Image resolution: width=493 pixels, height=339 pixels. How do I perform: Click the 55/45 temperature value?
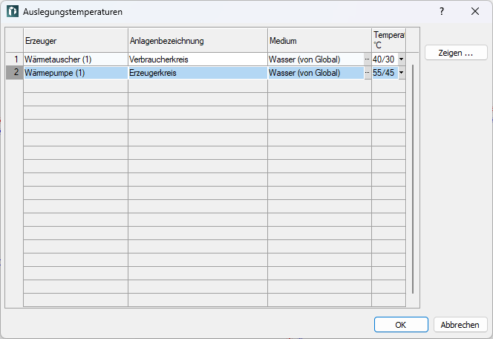[x=385, y=73]
